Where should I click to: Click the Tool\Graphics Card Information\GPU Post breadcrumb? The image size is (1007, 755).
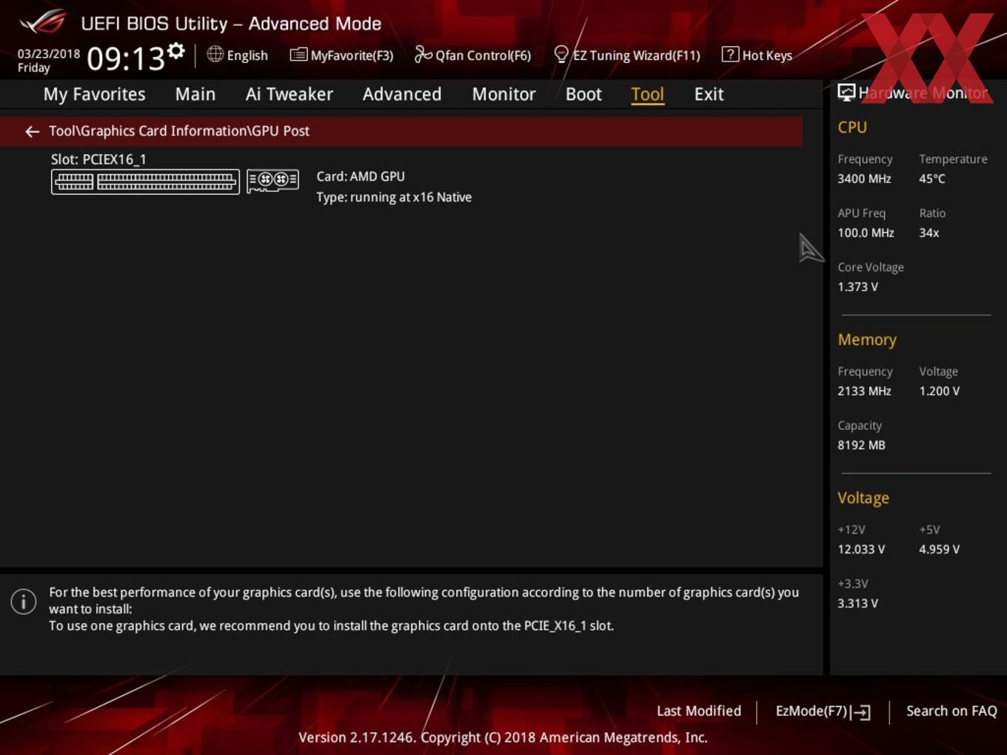click(179, 131)
